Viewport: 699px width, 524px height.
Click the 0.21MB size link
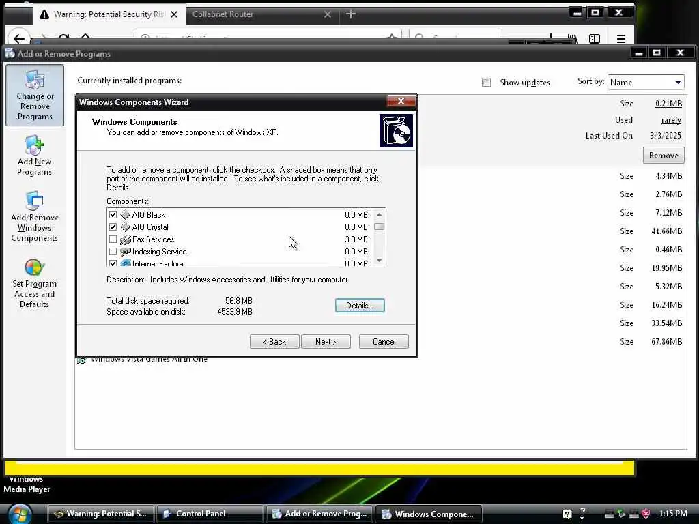click(668, 104)
